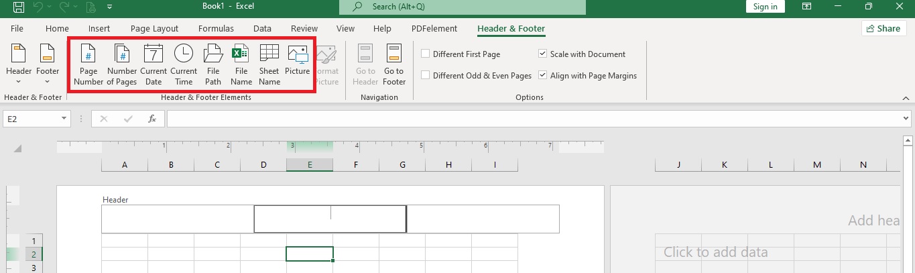Insert Current Time into header
This screenshot has height=273, width=915.
184,64
